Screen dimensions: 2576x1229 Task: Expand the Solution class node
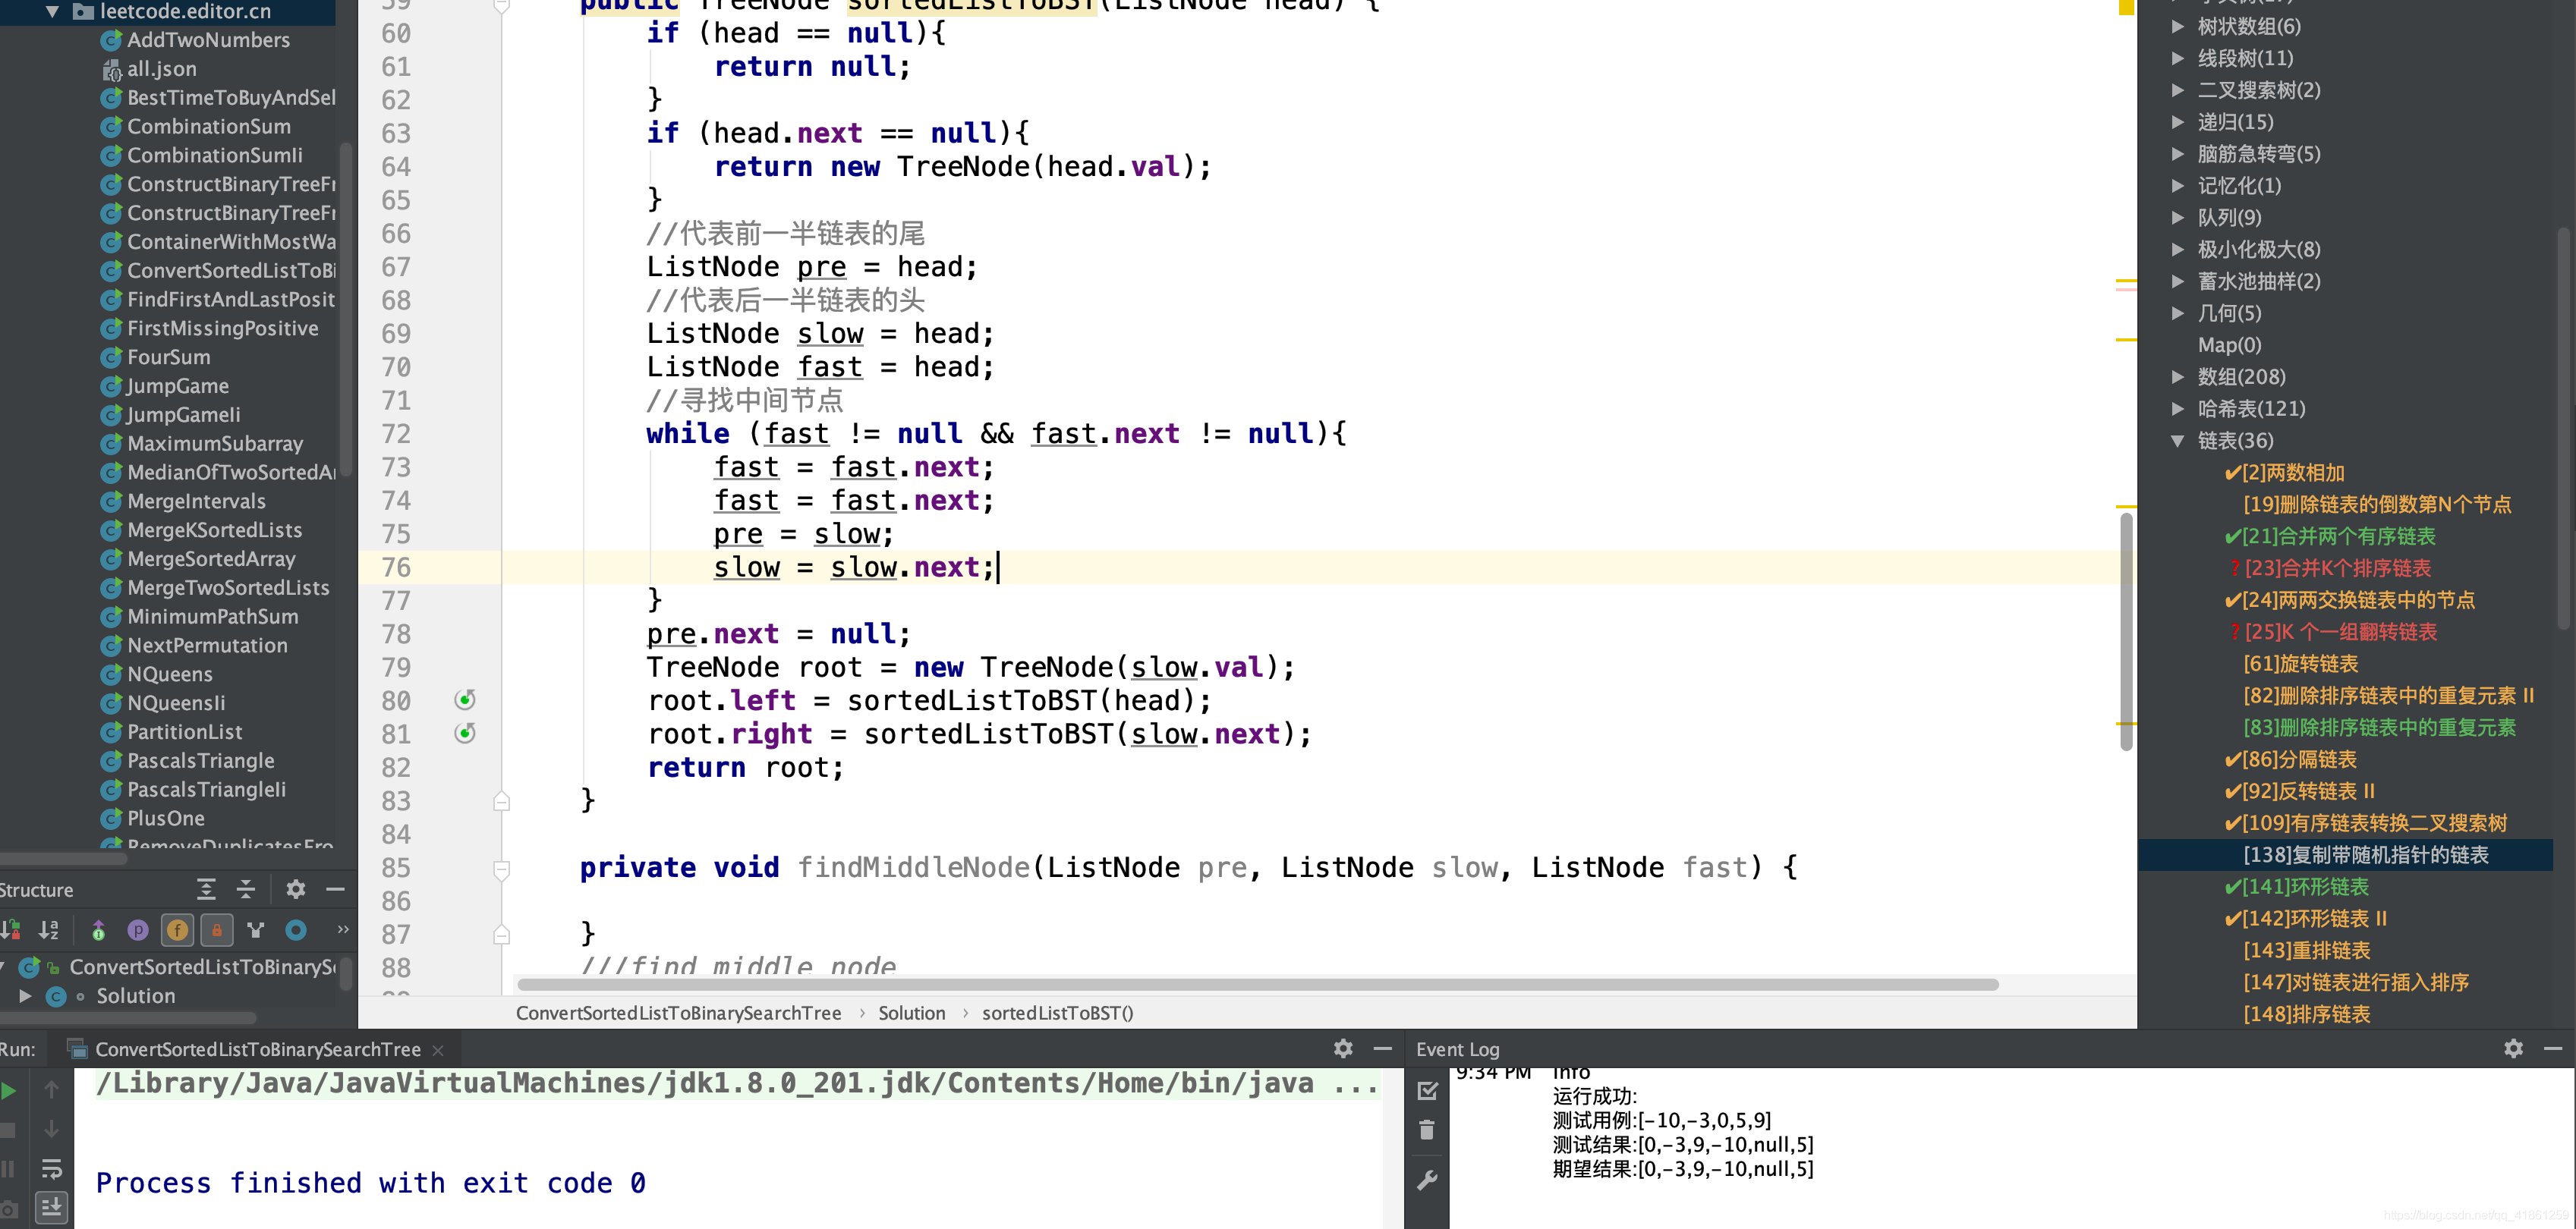click(26, 996)
